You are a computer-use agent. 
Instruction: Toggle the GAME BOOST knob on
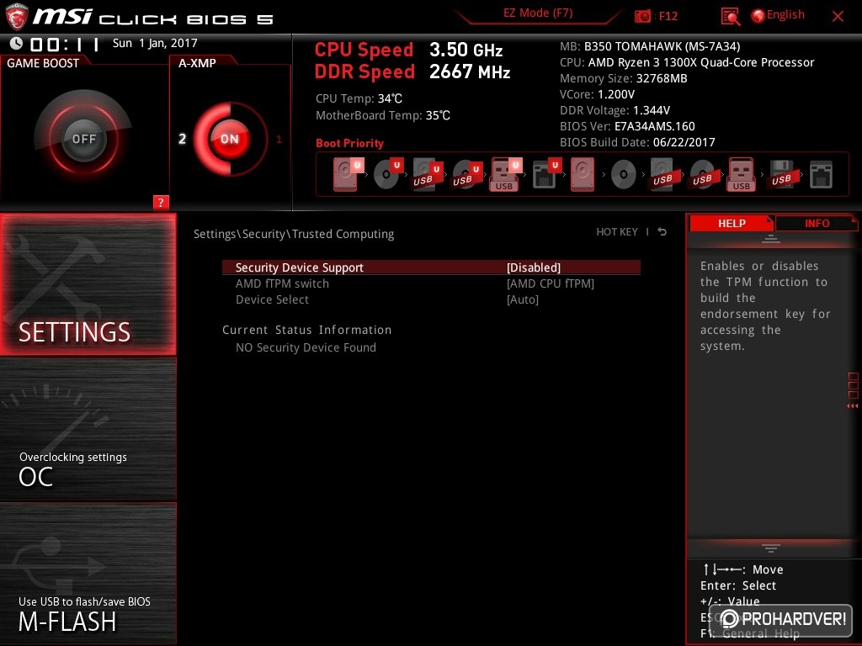tap(83, 139)
